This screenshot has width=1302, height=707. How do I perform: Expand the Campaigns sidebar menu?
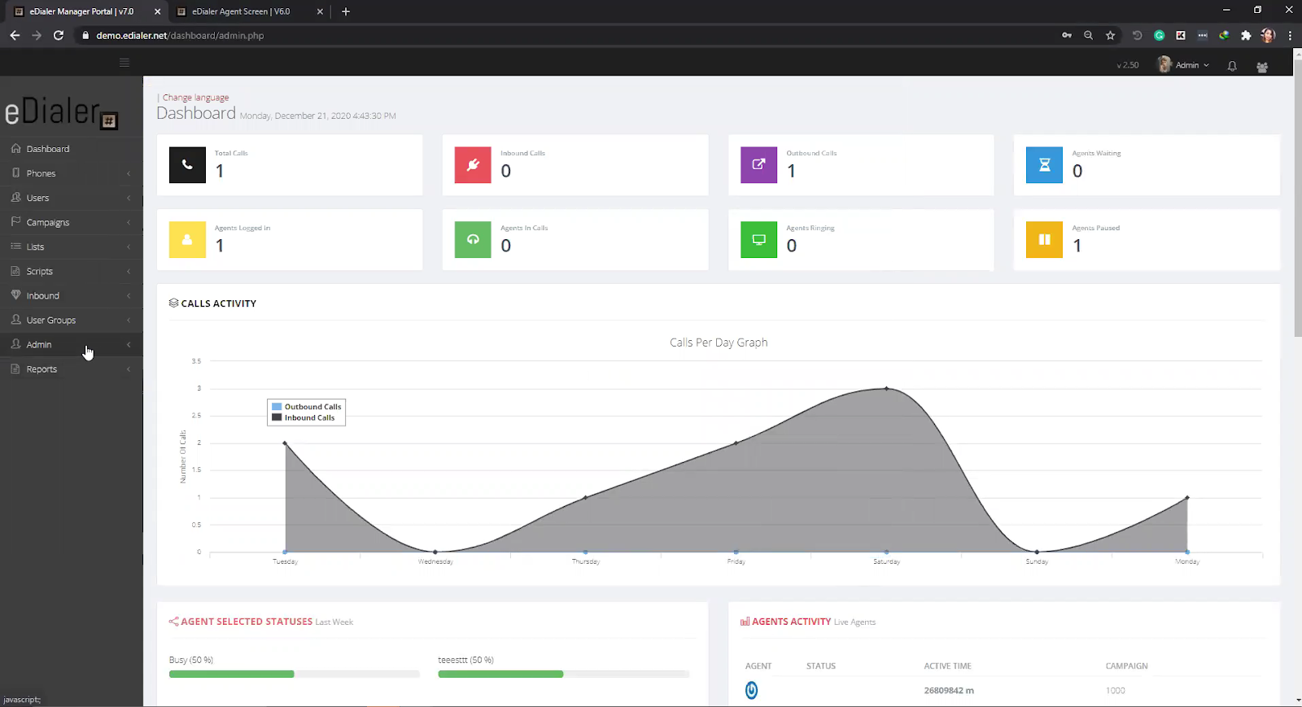point(48,223)
